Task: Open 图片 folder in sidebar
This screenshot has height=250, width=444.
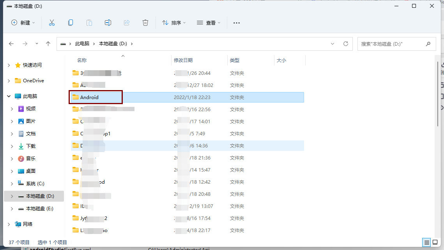Action: tap(31, 121)
